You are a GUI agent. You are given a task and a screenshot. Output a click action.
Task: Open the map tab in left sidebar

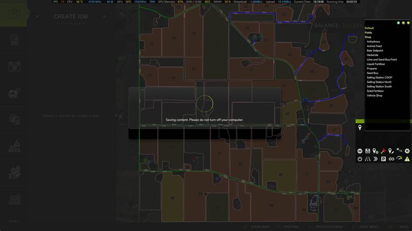tap(14, 14)
